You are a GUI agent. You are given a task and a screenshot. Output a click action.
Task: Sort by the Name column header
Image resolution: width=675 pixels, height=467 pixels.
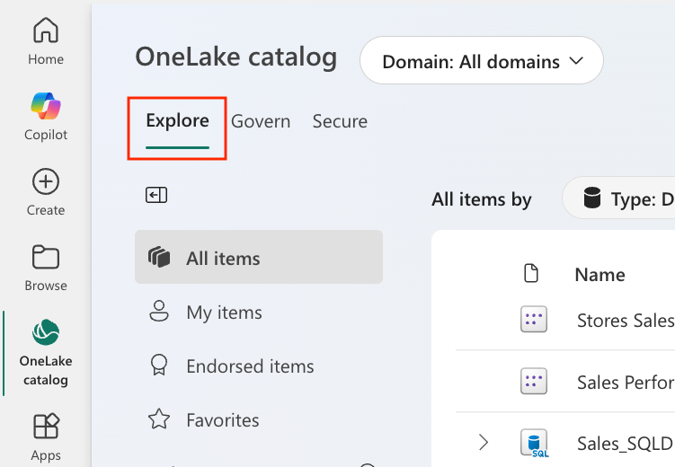coord(600,274)
